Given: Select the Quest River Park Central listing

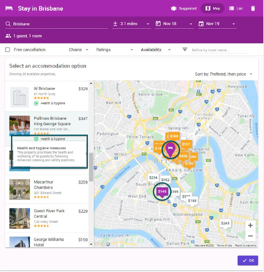Looking at the screenshot, I should (x=47, y=218).
